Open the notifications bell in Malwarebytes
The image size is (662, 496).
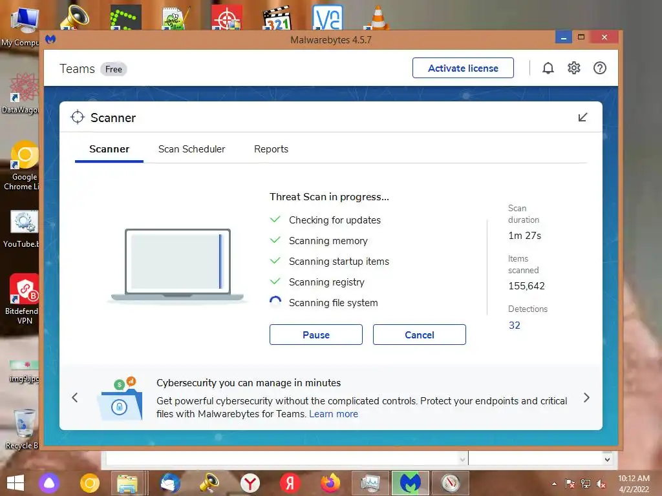click(x=548, y=68)
